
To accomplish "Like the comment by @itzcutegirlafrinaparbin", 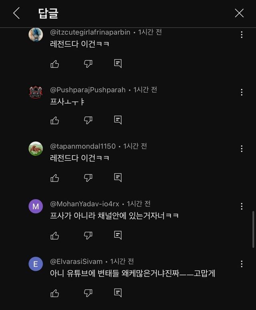I will 55,64.
